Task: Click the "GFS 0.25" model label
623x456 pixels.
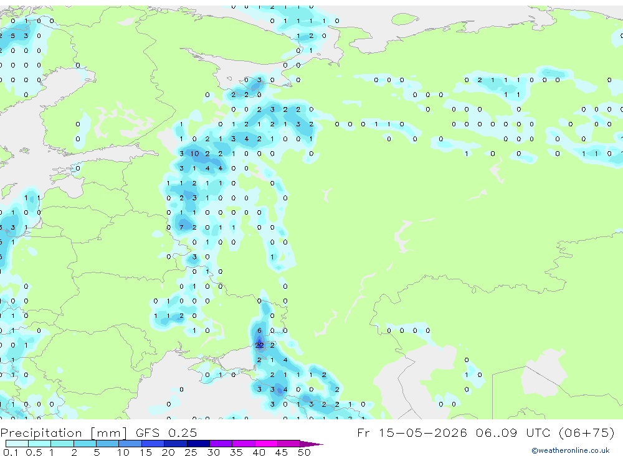Action: click(x=166, y=432)
